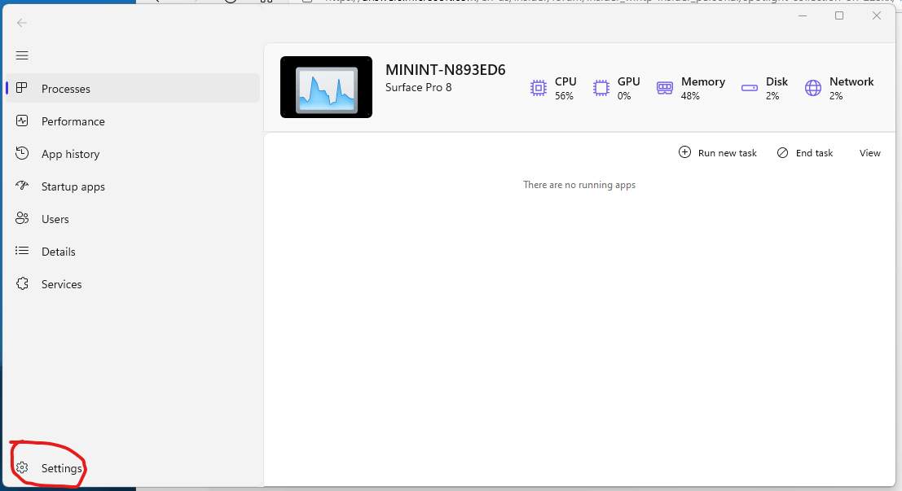902x491 pixels.
Task: Click Run new task button
Action: coord(717,152)
